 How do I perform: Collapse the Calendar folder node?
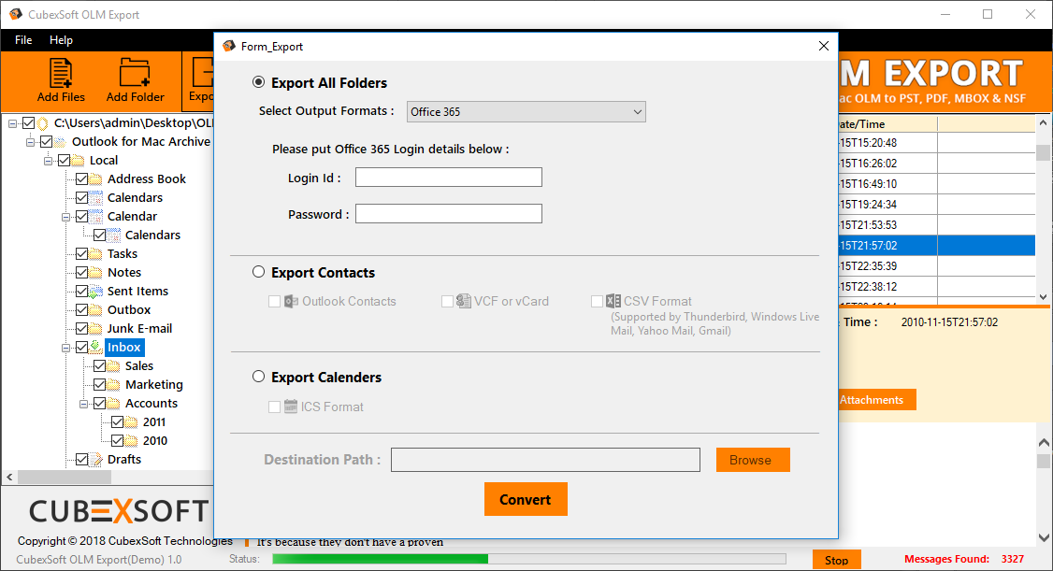tap(65, 218)
